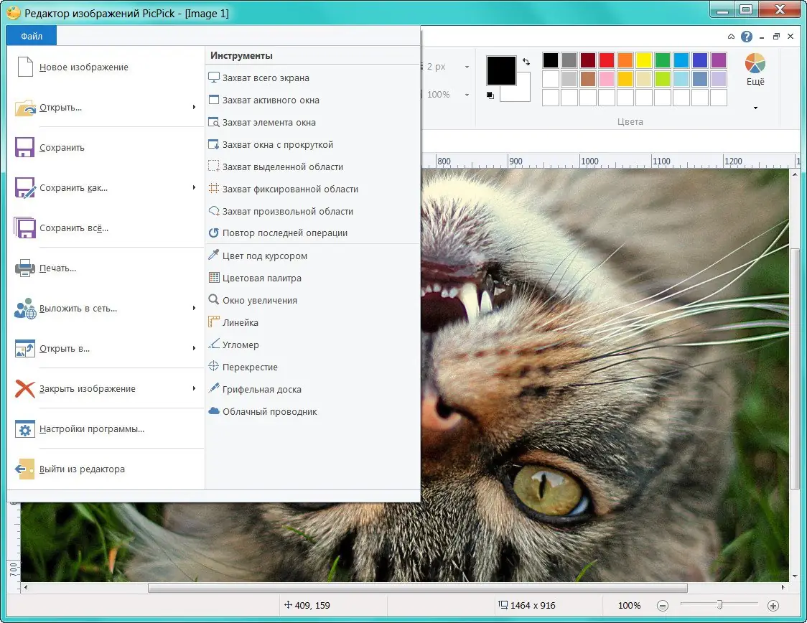The width and height of the screenshot is (807, 623).
Task: Click the Exit editor arrow icon
Action: tap(24, 469)
